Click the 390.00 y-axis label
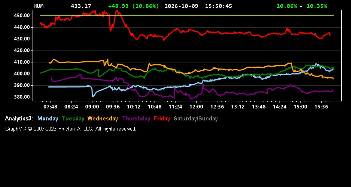 [x=22, y=85]
